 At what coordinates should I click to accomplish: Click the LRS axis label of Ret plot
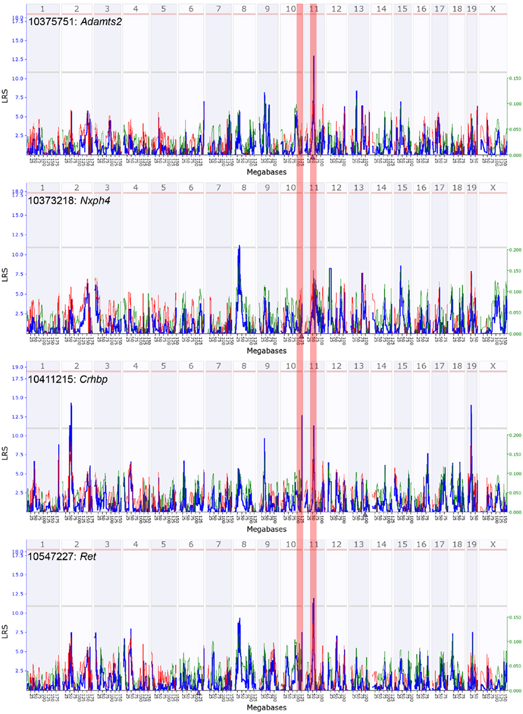click(x=5, y=631)
